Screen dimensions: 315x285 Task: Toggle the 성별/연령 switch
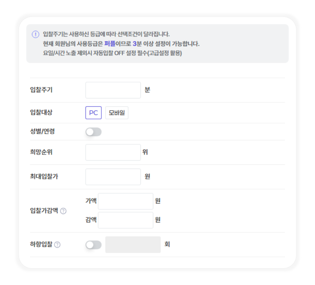point(93,132)
